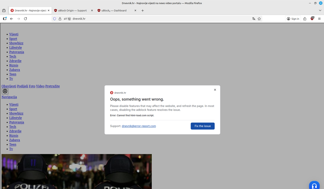Open Putovanja in the list under Navigacija

pos(17,122)
